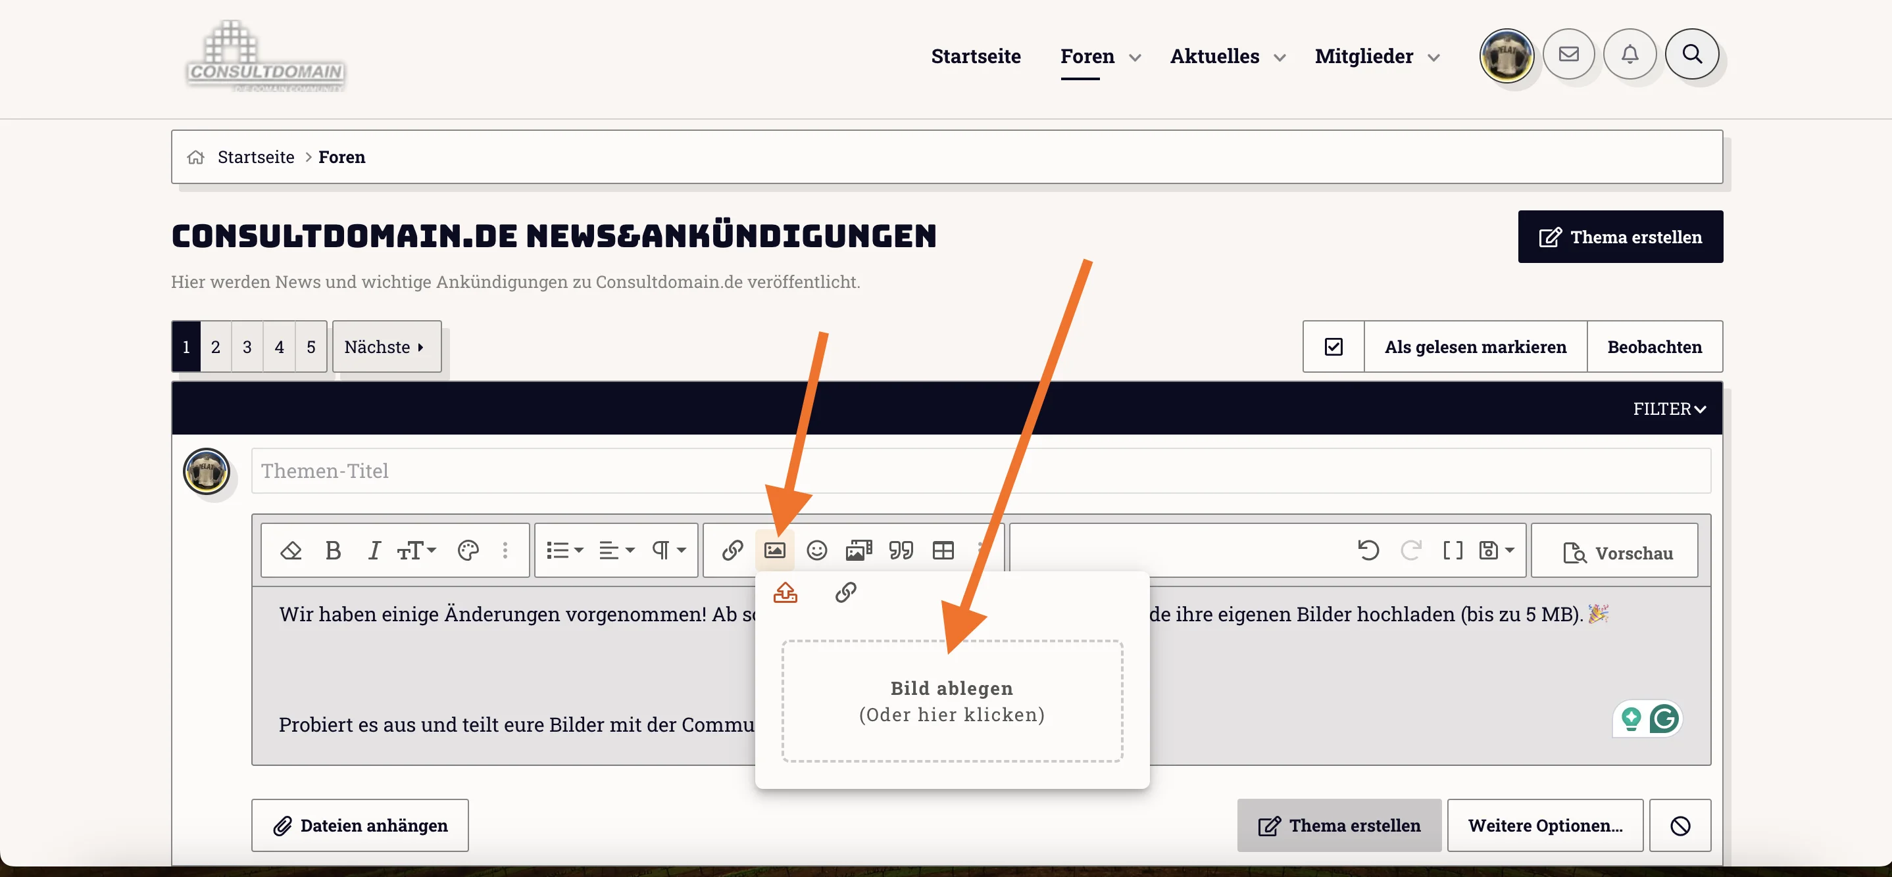Open the messages envelope icon
1892x877 pixels.
point(1569,55)
